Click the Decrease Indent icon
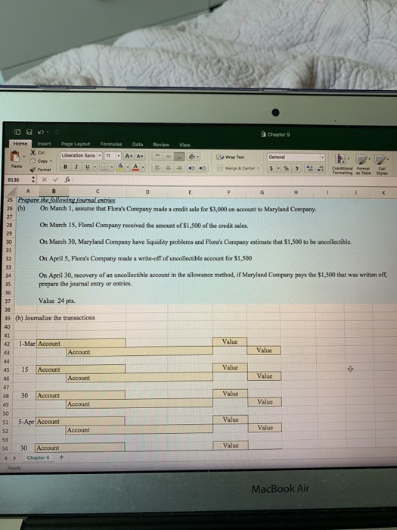 [x=191, y=168]
